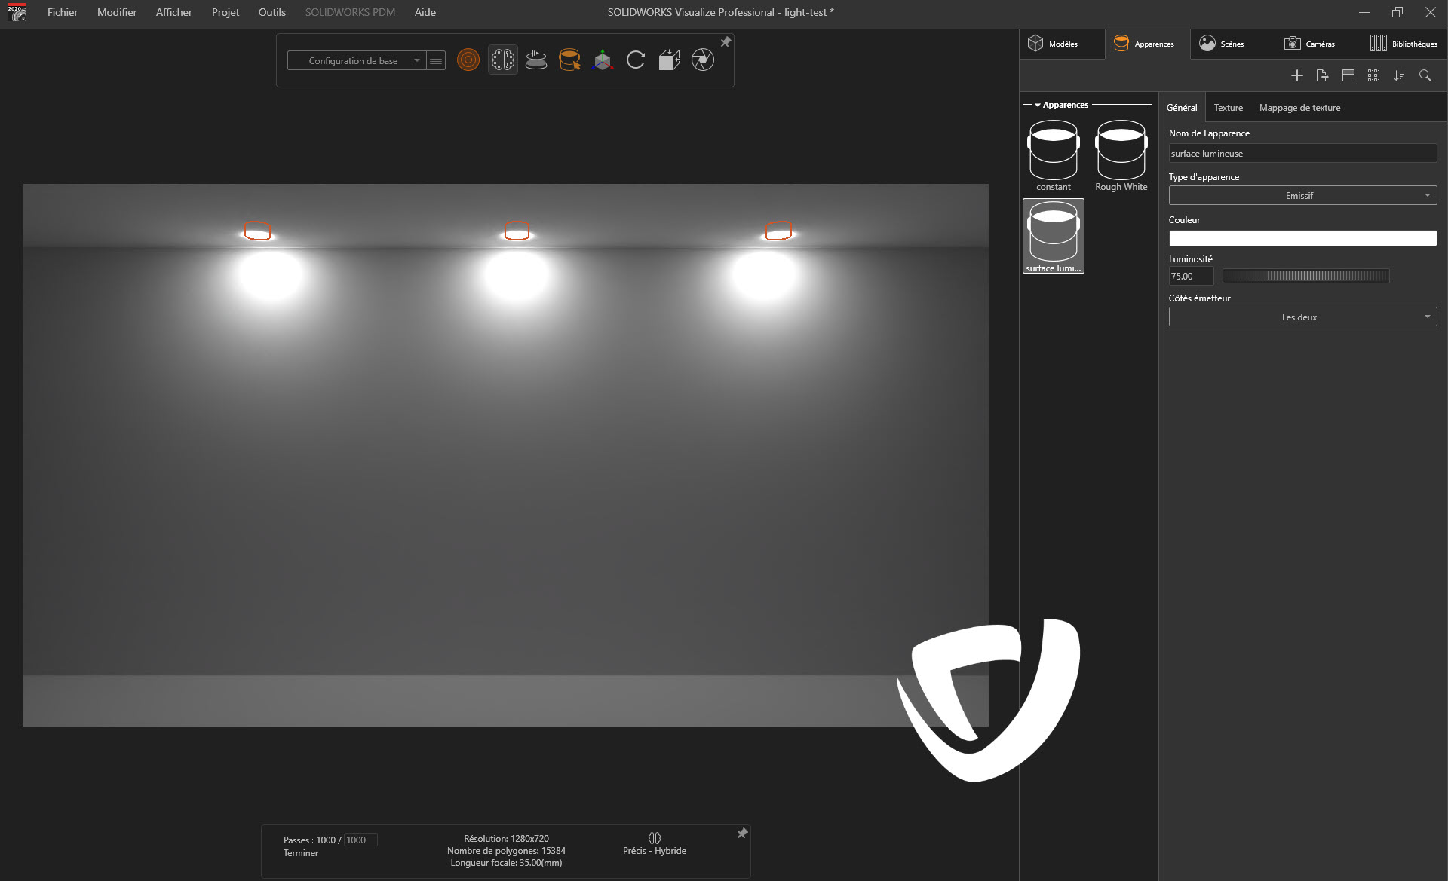Open the Afficher menu
Viewport: 1448px width, 881px height.
(174, 12)
